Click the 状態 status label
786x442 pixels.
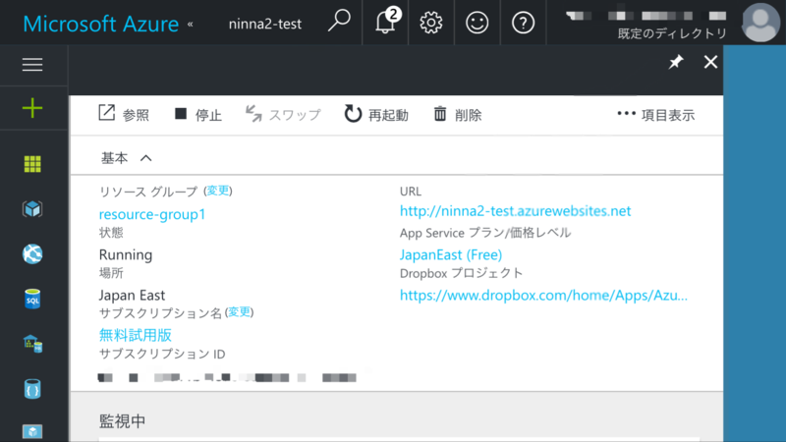pos(111,233)
